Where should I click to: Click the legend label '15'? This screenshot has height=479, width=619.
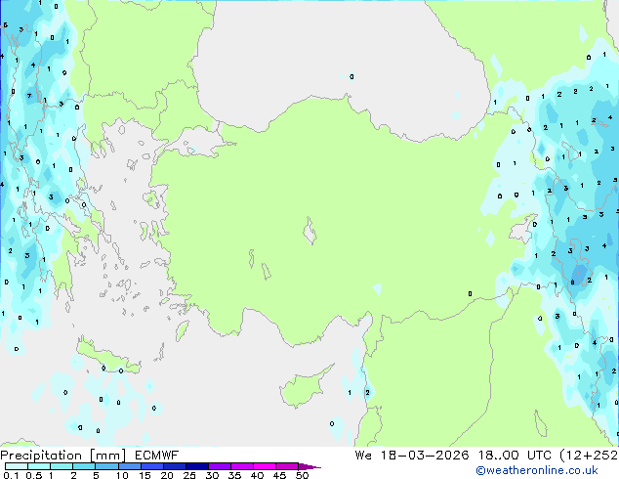coord(144,475)
